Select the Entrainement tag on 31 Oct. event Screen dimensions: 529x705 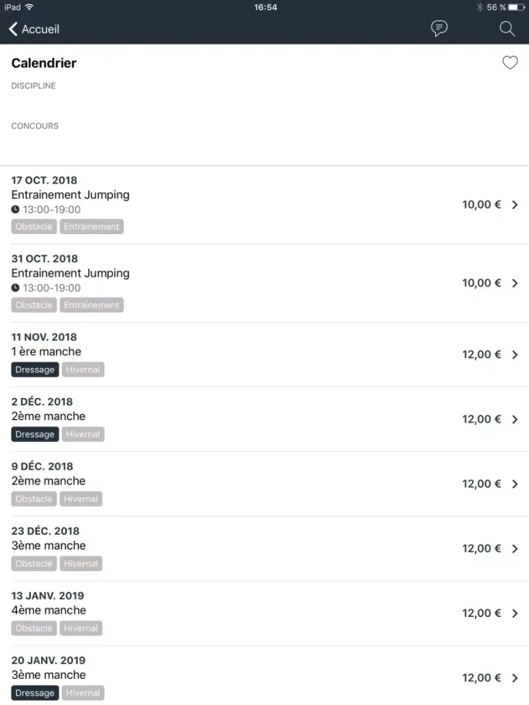[92, 305]
